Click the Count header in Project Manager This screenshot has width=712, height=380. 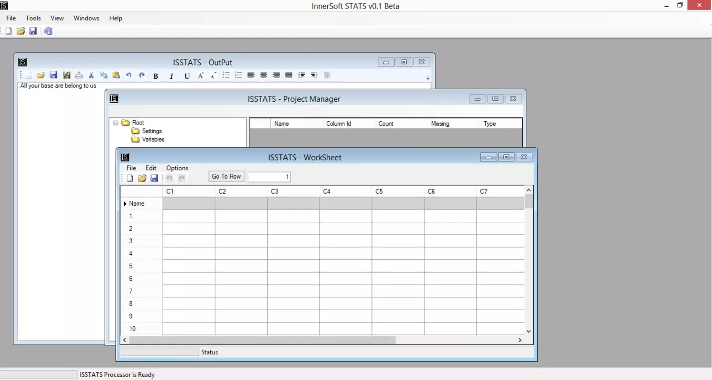[x=401, y=123]
